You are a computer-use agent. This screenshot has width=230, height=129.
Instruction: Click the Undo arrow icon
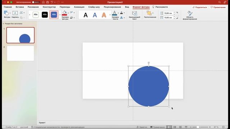click(x=52, y=2)
